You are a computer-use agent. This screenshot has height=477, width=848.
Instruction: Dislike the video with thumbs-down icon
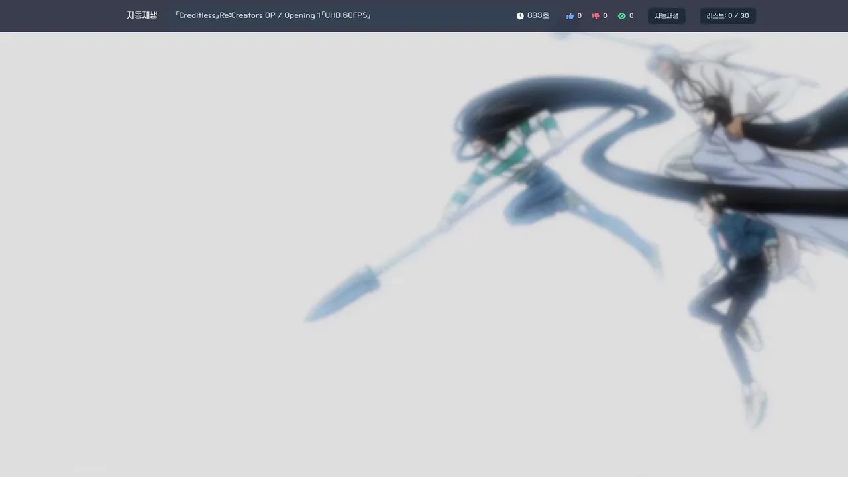click(x=596, y=16)
